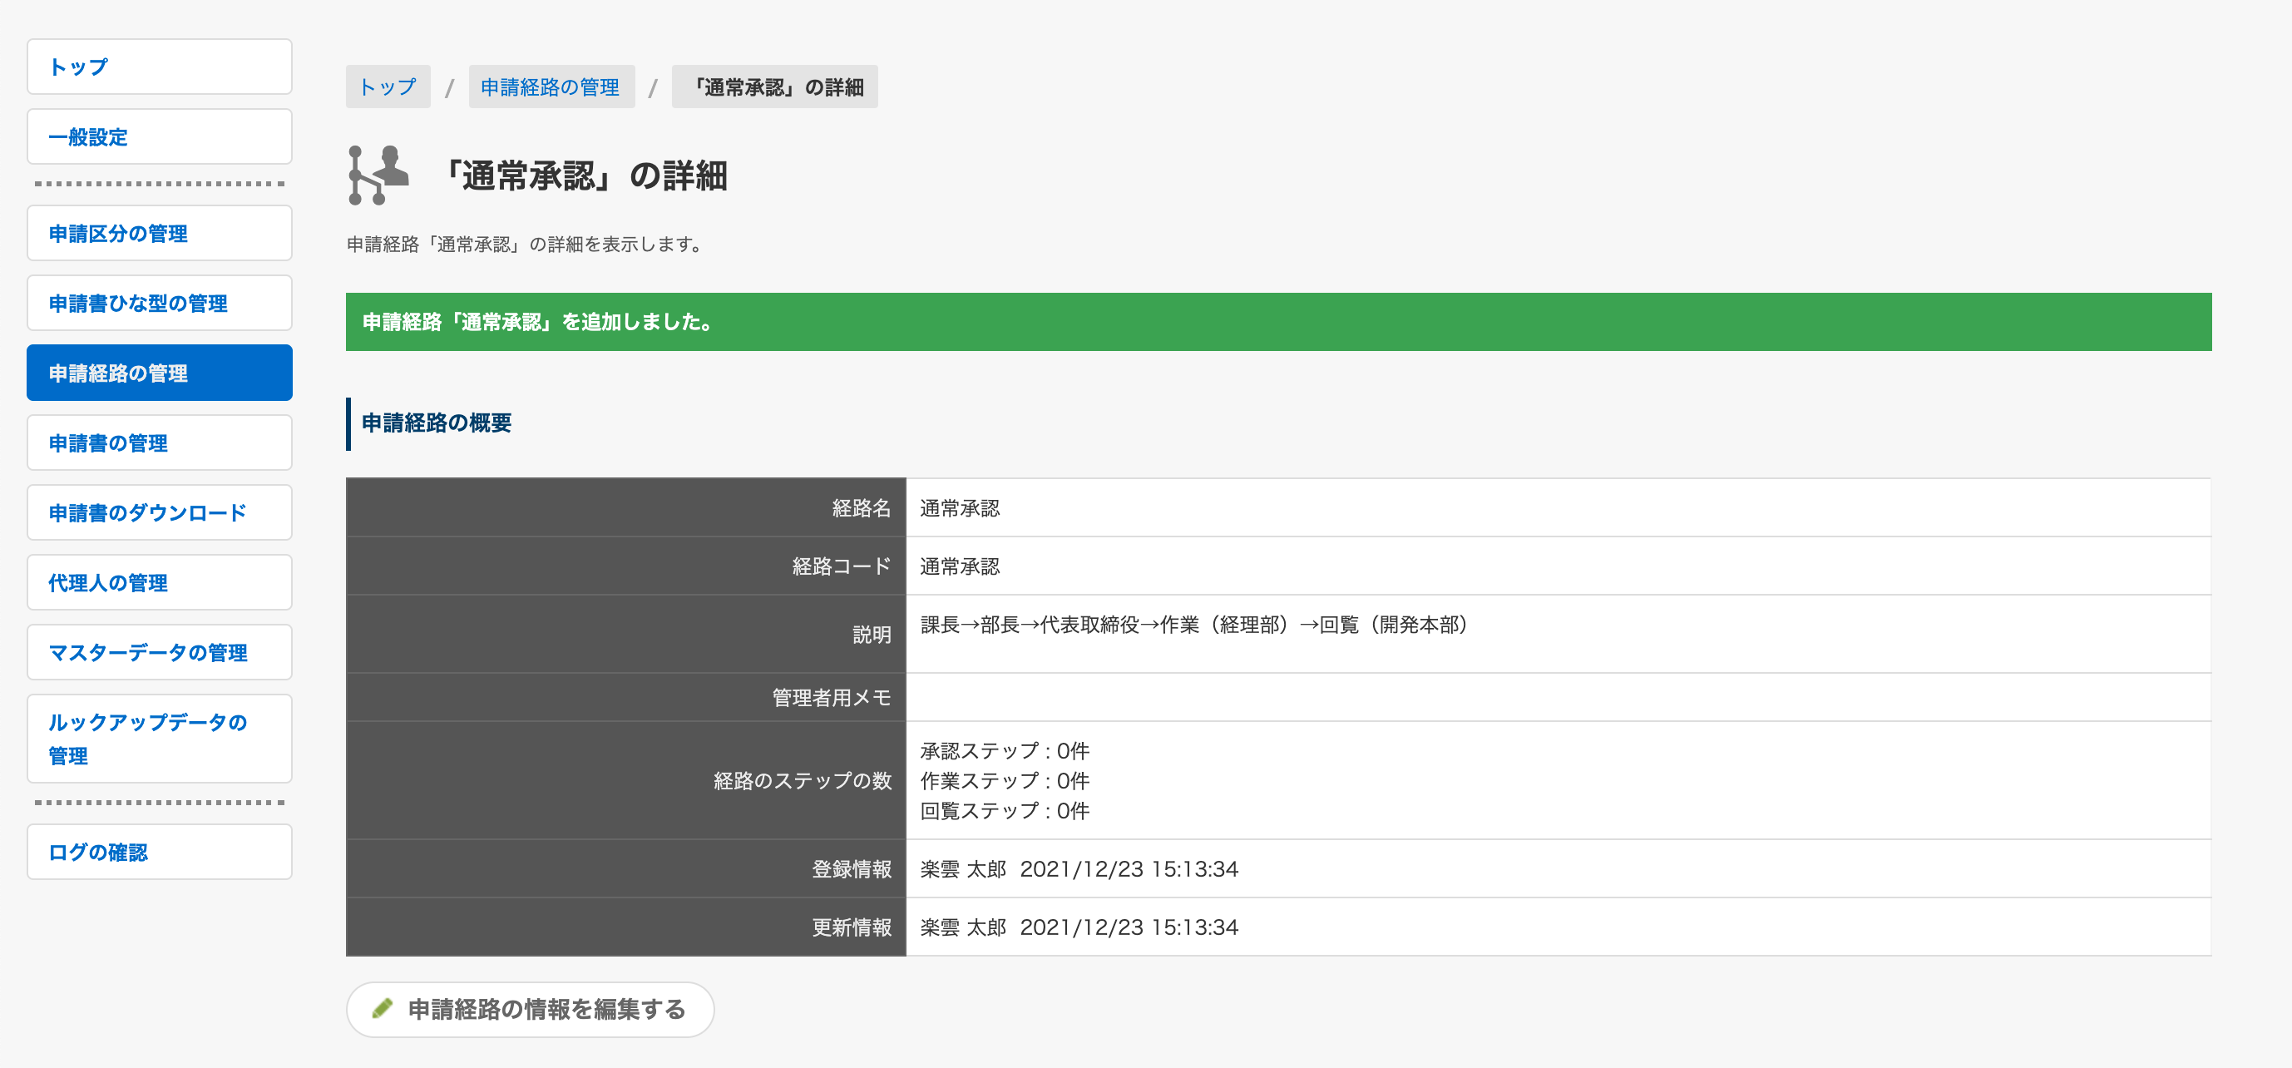Open ログの確認 in the sidebar
Viewport: 2292px width, 1068px height.
(x=160, y=852)
